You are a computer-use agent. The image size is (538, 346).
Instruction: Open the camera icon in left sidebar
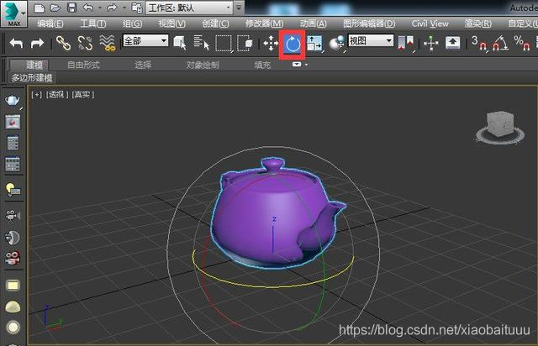(x=13, y=216)
